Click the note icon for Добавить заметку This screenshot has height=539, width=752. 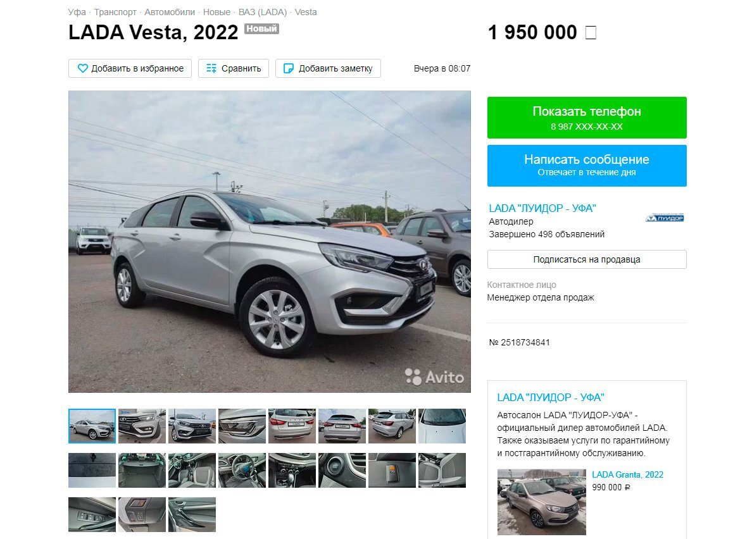[x=288, y=68]
